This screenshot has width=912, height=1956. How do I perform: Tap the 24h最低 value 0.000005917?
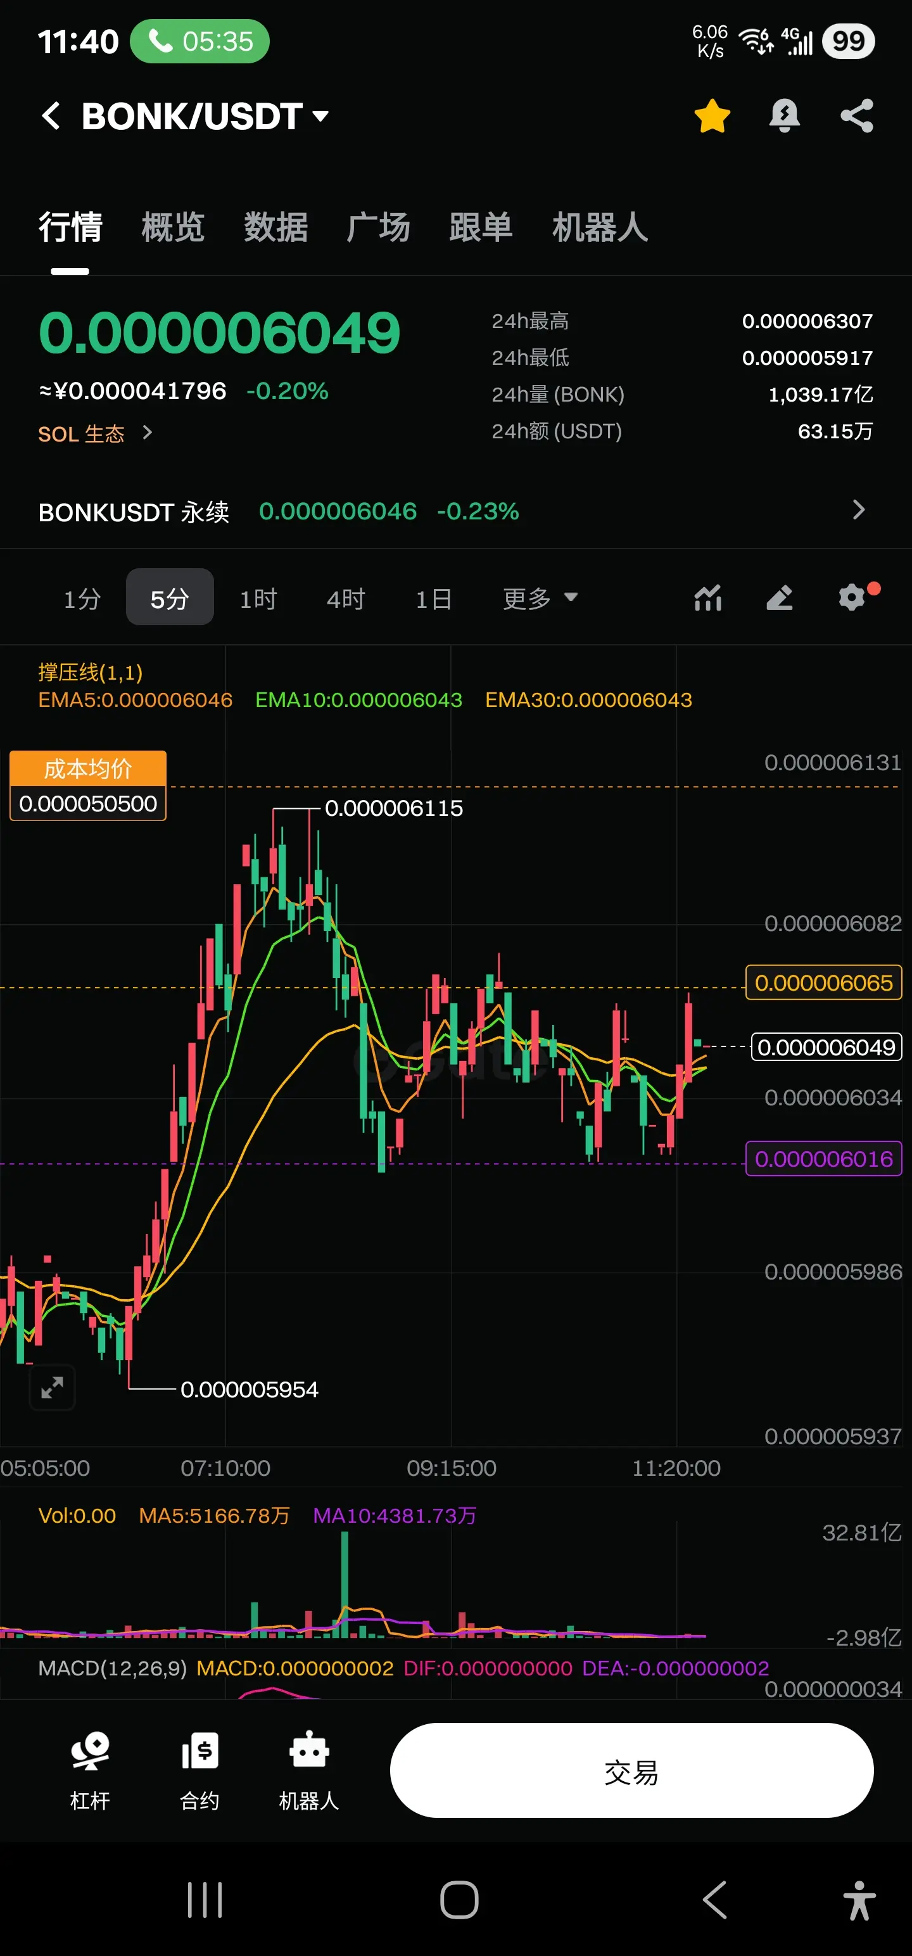point(807,358)
